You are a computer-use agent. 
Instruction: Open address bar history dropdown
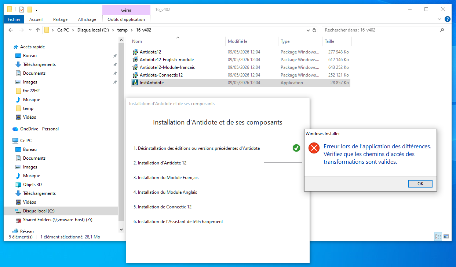(308, 30)
